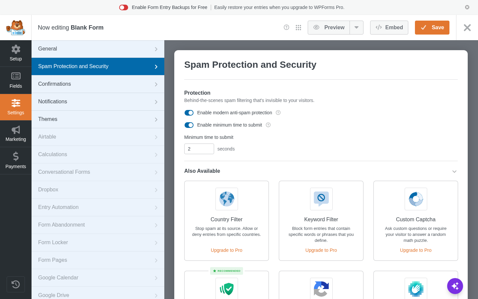Click the Embed button
Viewport: 478px width, 299px height.
(389, 28)
